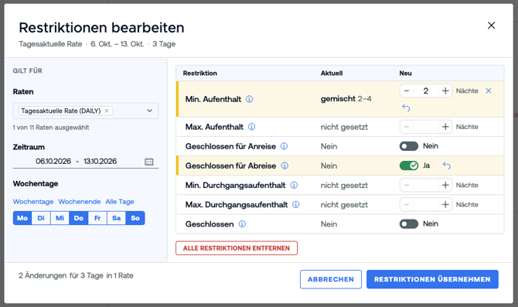Viewport: 518px width, 307px height.
Task: Click the Abbrechen button
Action: [x=331, y=279]
